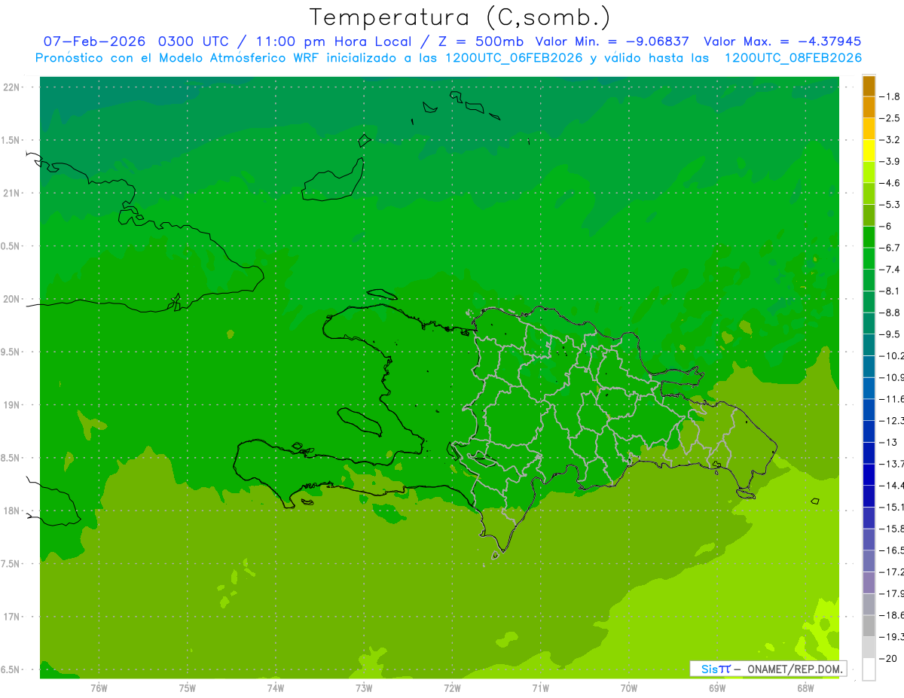904x698 pixels.
Task: Click the "17N" latitude label
Action: 13,617
